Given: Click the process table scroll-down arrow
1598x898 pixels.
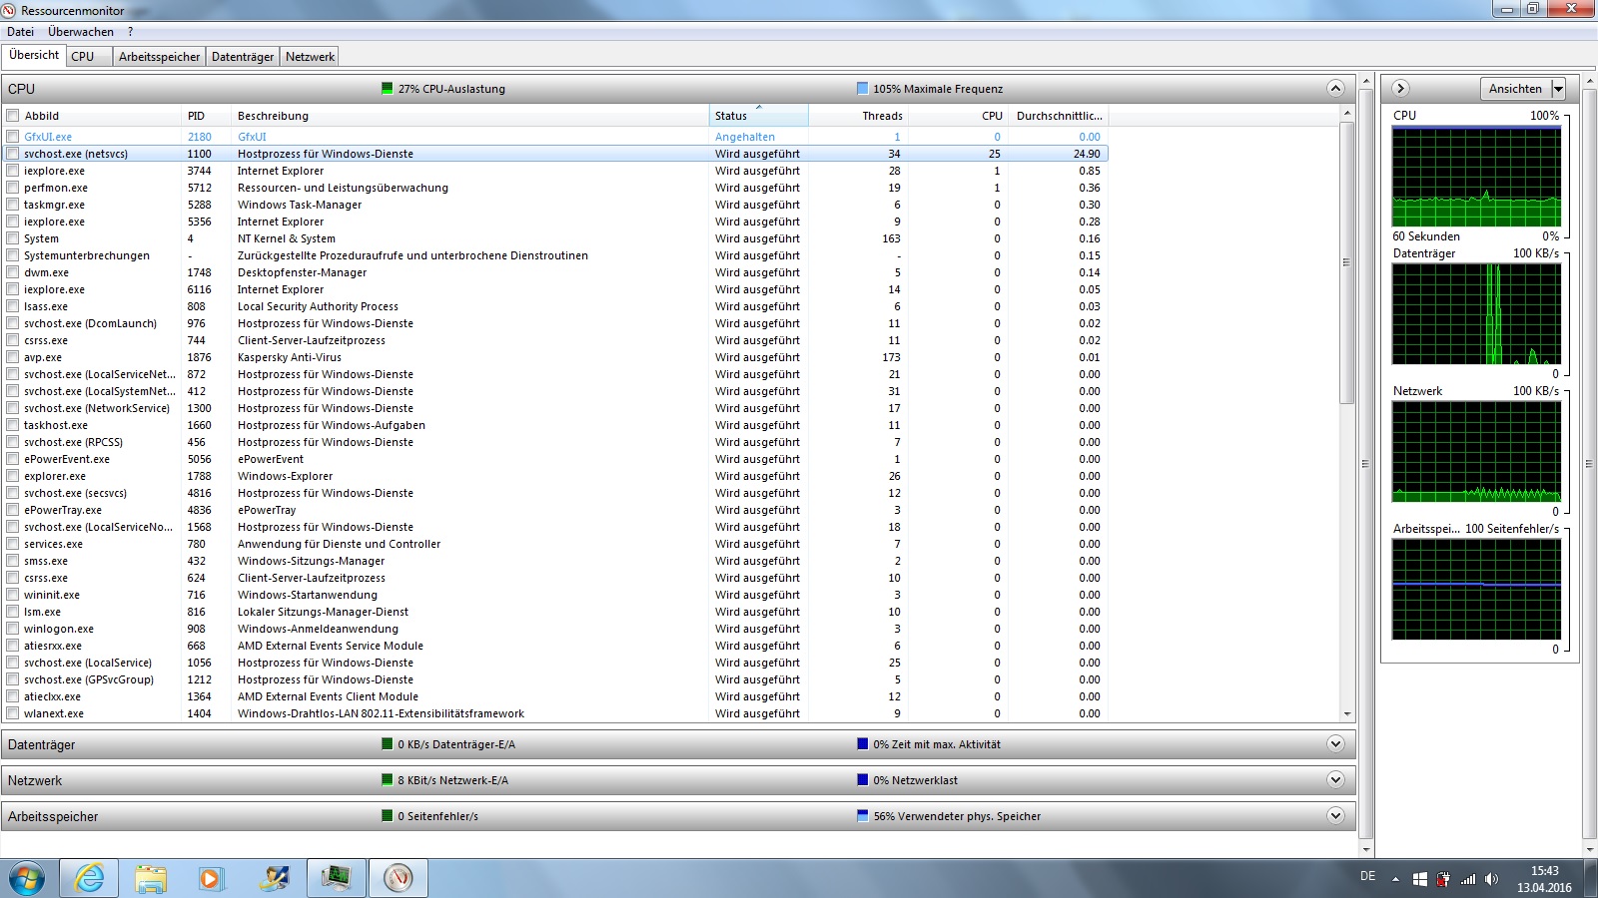Looking at the screenshot, I should pyautogui.click(x=1347, y=714).
